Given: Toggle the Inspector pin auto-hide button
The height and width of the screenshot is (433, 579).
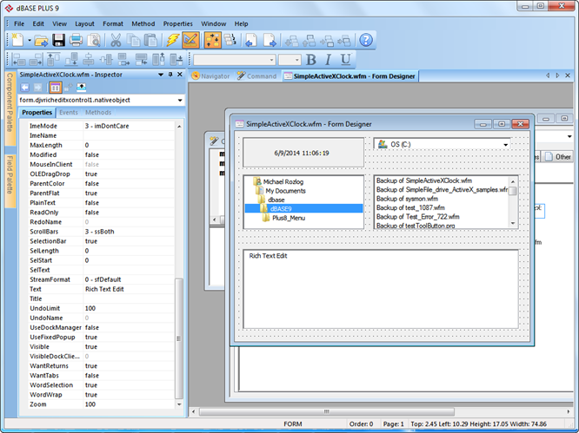Looking at the screenshot, I should 170,75.
